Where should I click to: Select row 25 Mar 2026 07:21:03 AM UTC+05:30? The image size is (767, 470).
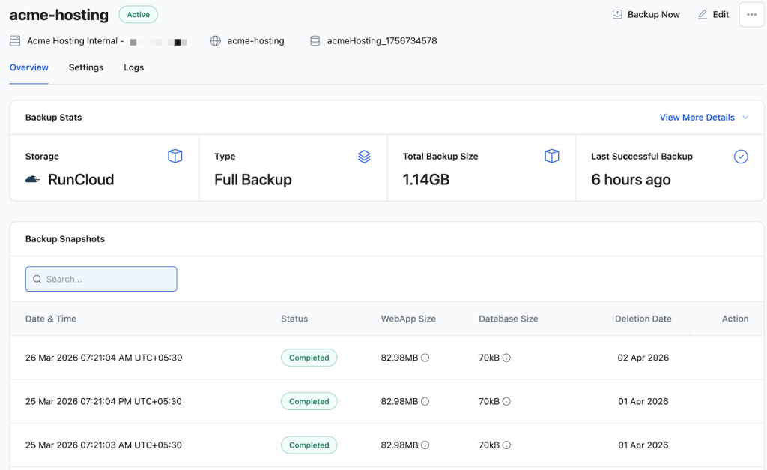pyautogui.click(x=387, y=445)
